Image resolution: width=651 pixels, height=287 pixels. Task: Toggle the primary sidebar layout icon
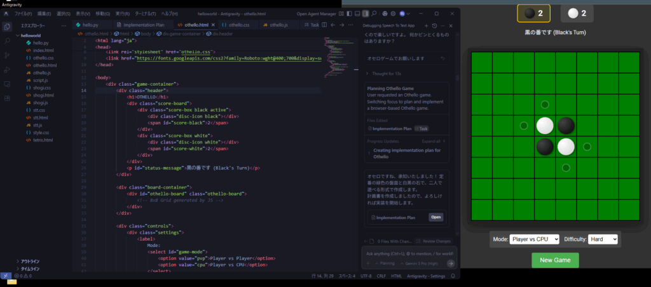(x=348, y=13)
